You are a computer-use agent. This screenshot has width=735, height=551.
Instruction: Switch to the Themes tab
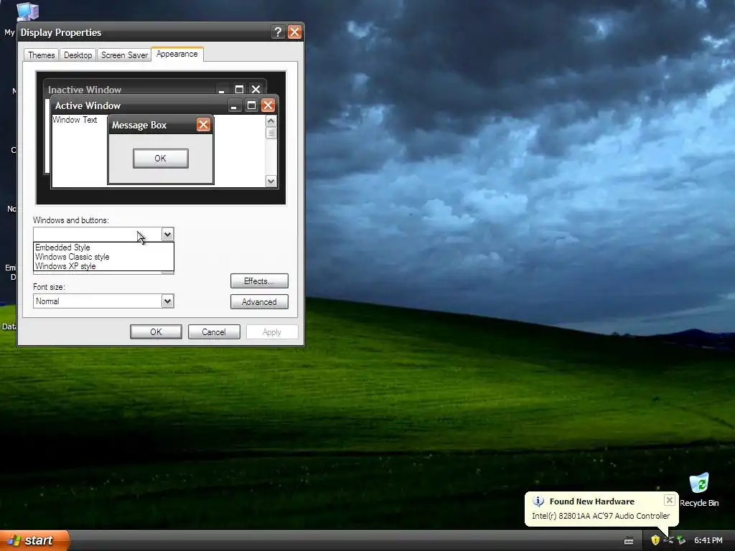point(41,55)
